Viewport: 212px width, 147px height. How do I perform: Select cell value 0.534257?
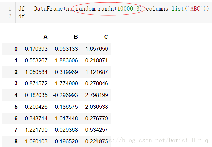97,130
